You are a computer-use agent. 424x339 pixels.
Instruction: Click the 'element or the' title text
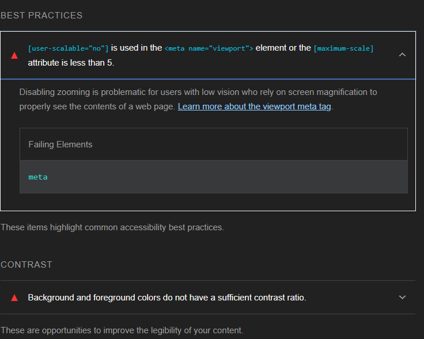click(x=283, y=48)
